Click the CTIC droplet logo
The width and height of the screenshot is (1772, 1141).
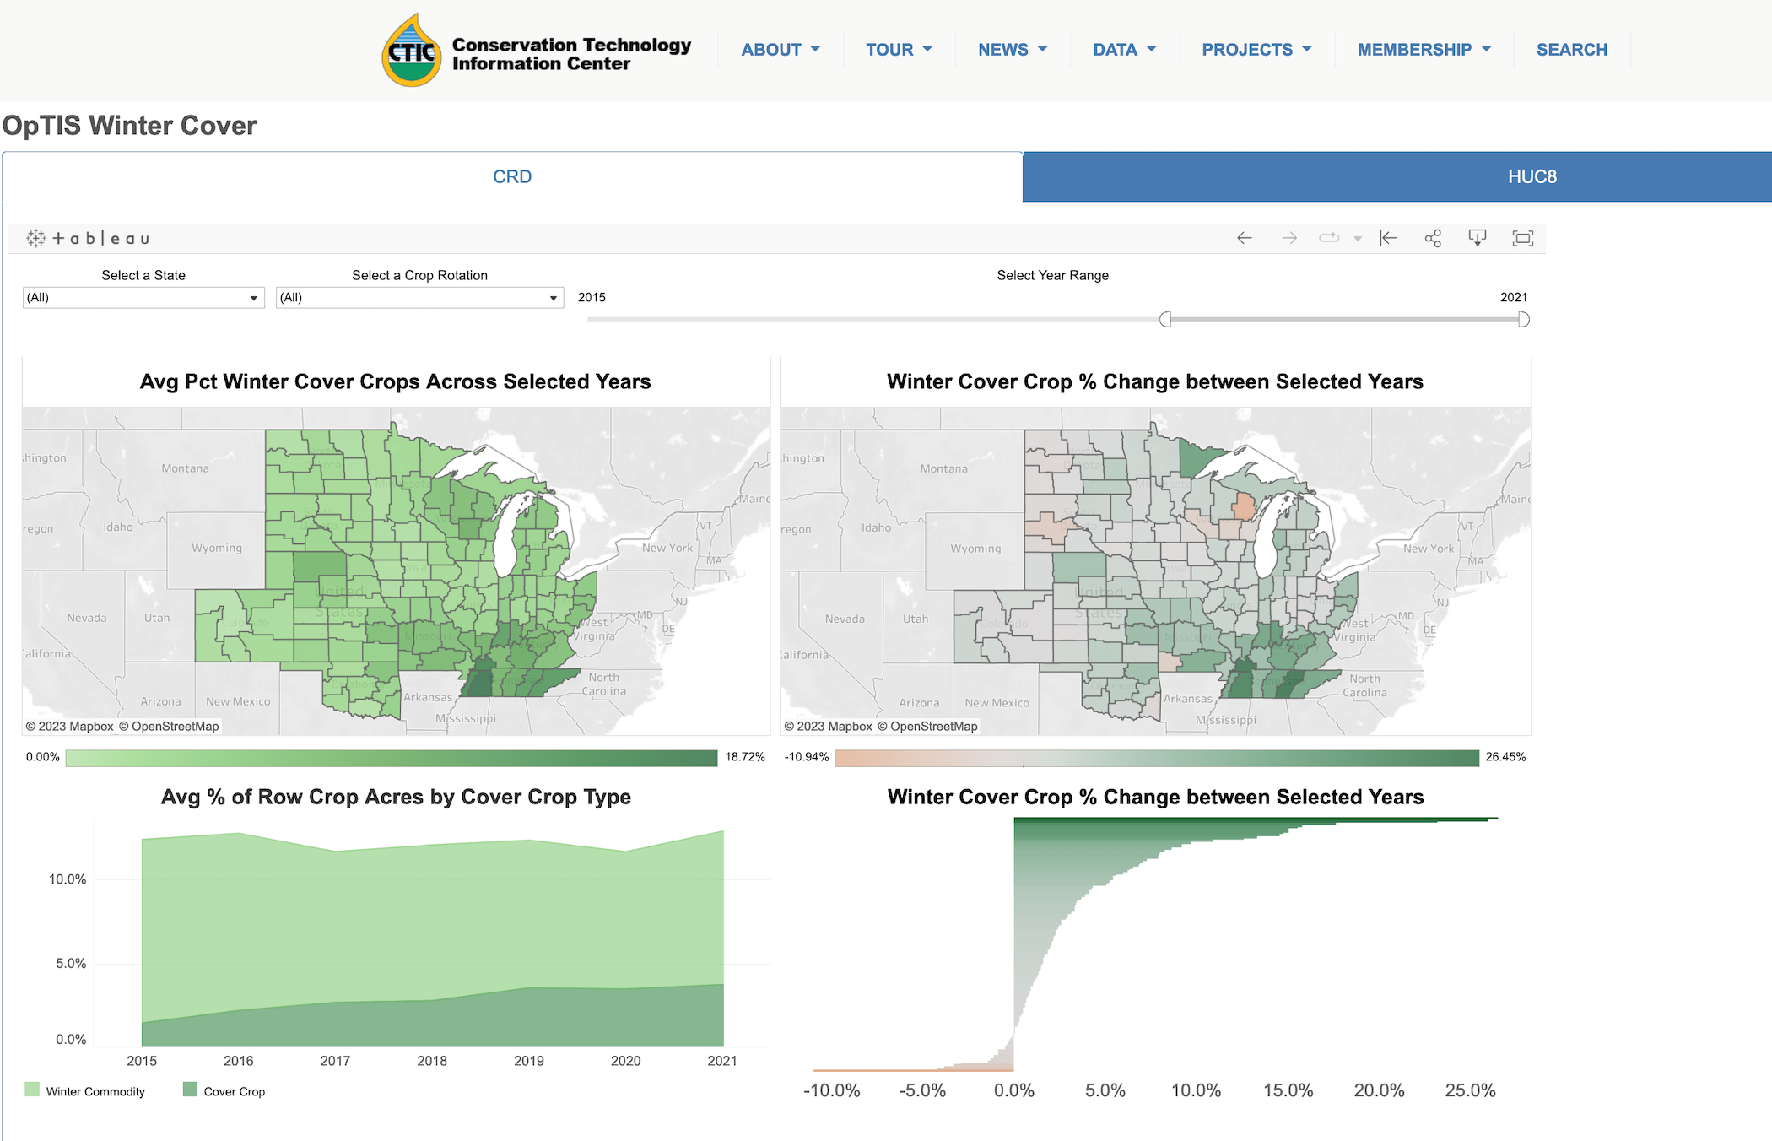pos(412,51)
